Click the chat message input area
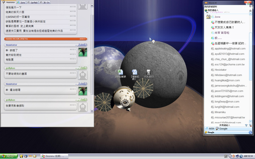The height and width of the screenshot is (159, 255). click(47, 120)
